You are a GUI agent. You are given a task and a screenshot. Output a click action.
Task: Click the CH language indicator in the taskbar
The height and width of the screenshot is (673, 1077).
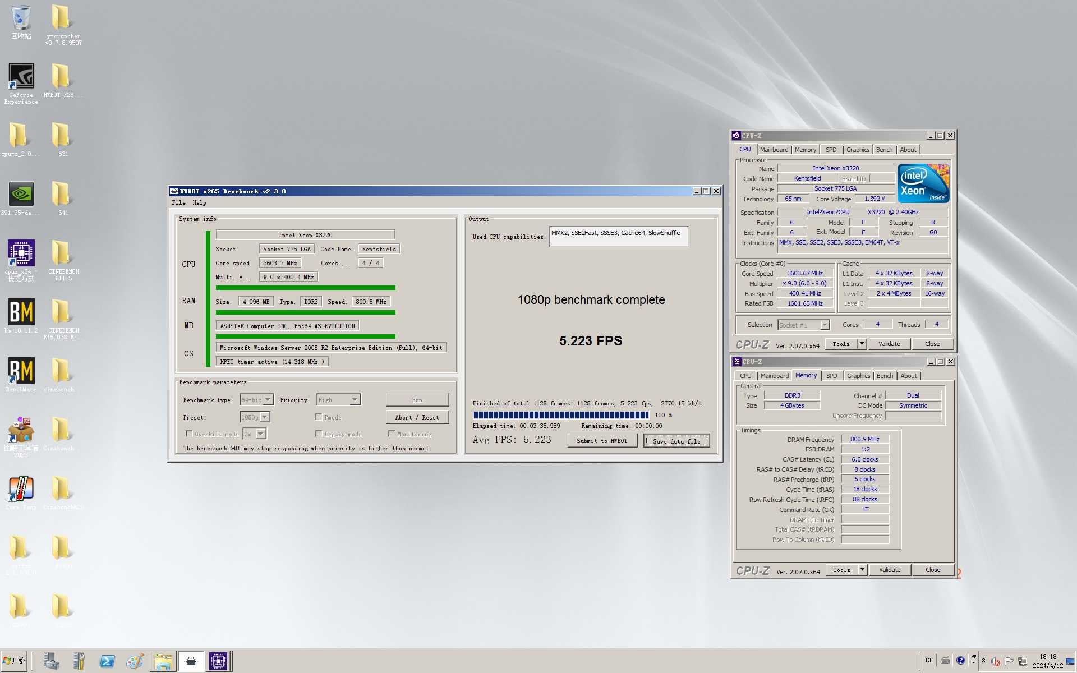coord(929,660)
